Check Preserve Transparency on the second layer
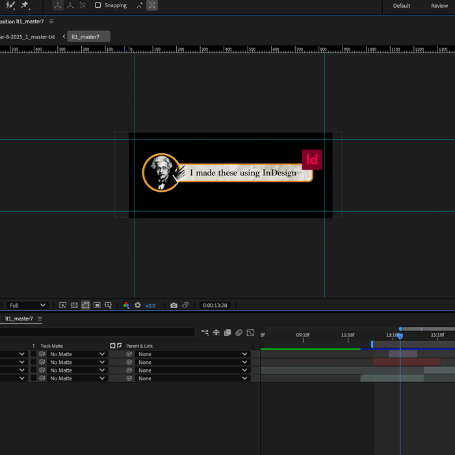The width and height of the screenshot is (455, 455). pyautogui.click(x=34, y=362)
